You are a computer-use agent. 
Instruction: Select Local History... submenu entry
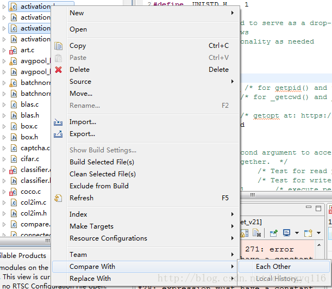coord(284,279)
